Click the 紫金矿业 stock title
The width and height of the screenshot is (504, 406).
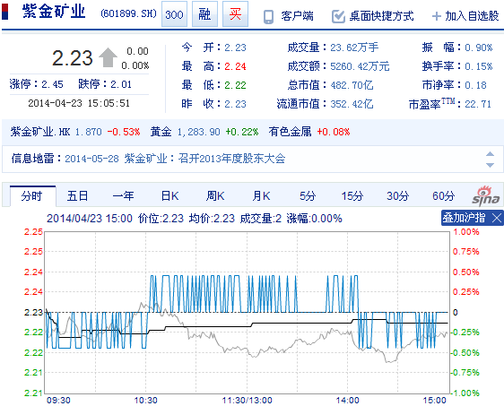[x=54, y=12]
